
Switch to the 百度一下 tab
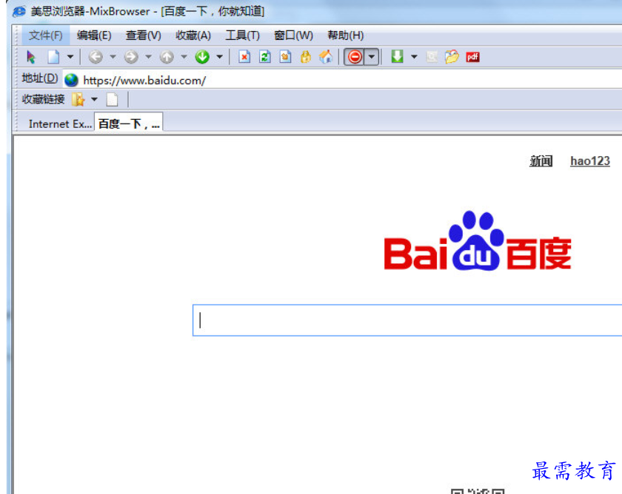(129, 123)
